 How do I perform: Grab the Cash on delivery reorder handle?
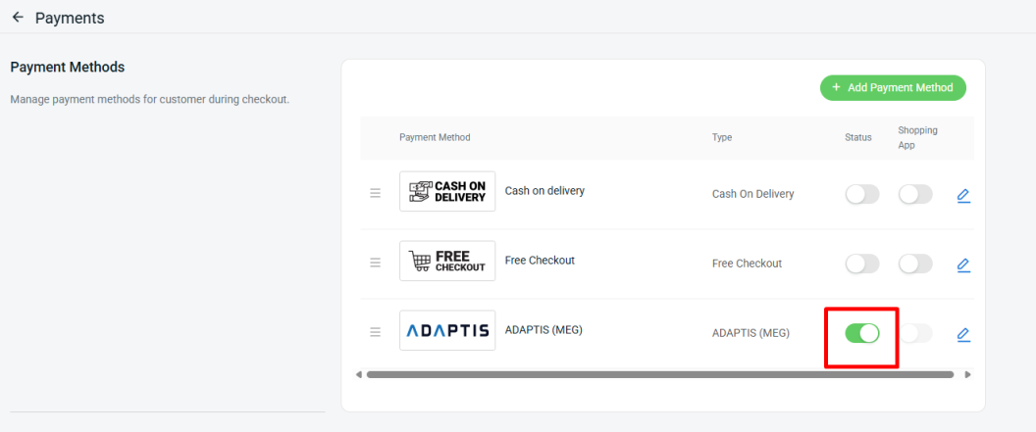376,193
